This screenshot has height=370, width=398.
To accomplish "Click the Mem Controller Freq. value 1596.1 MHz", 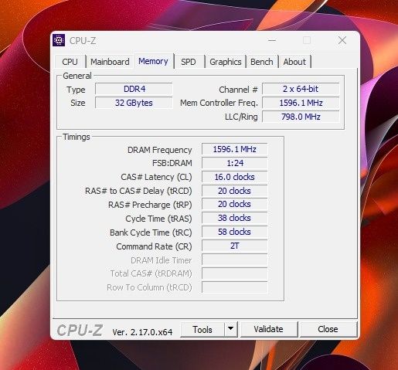I will 301,103.
